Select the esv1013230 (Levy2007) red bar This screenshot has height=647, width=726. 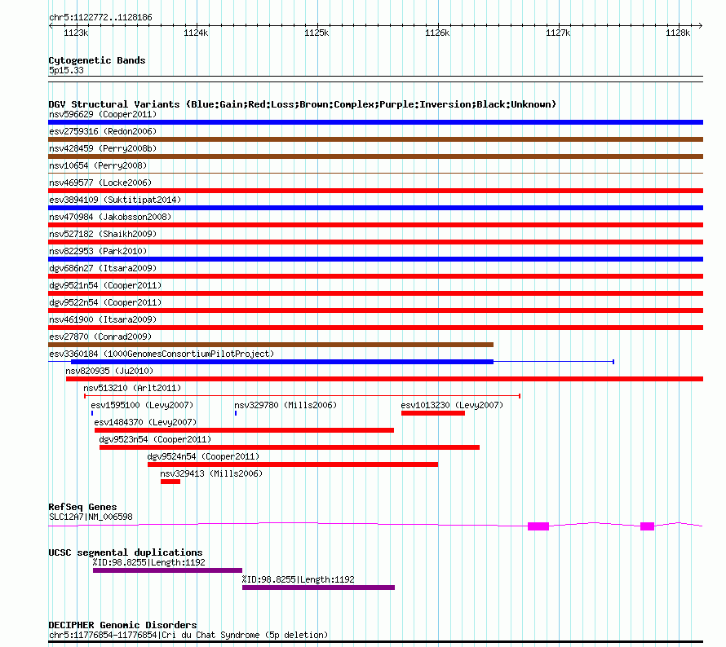433,413
